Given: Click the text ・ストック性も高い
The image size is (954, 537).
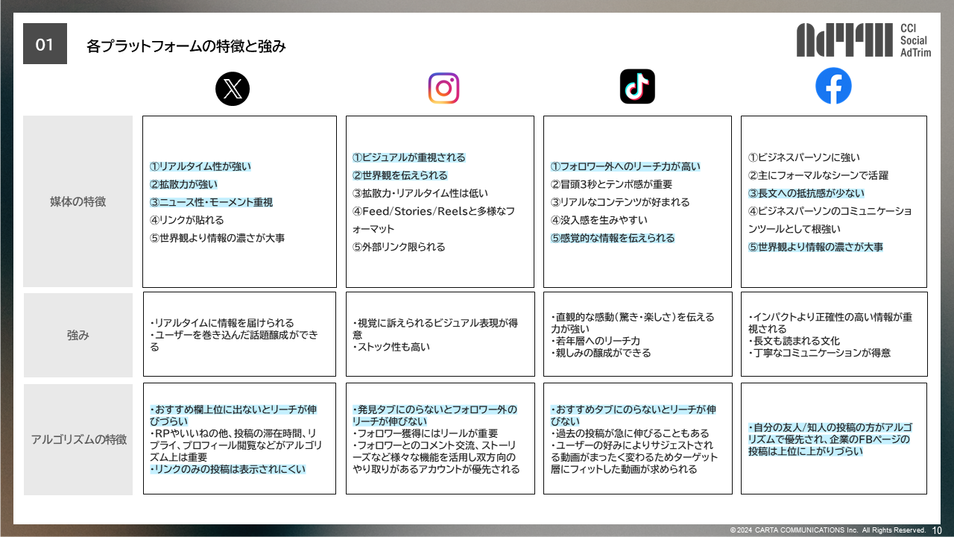Looking at the screenshot, I should pyautogui.click(x=391, y=347).
